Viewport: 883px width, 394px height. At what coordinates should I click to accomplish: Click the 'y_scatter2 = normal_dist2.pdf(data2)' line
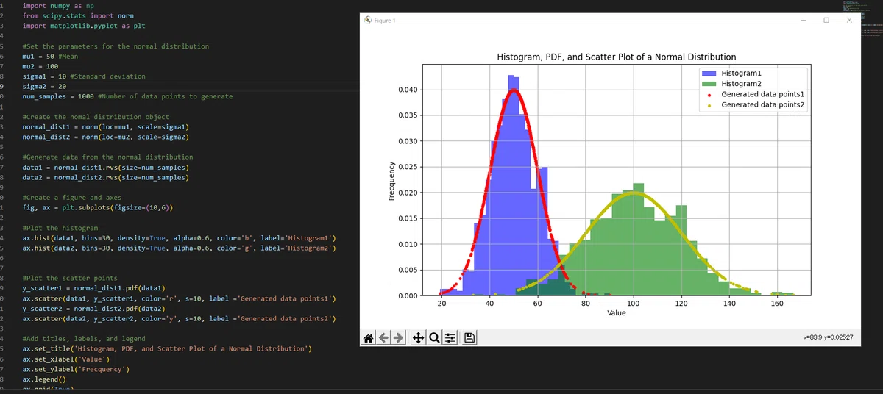93,309
